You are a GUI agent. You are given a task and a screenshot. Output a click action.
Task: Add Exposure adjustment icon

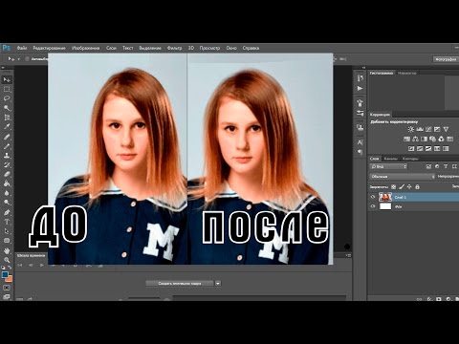[x=437, y=129]
